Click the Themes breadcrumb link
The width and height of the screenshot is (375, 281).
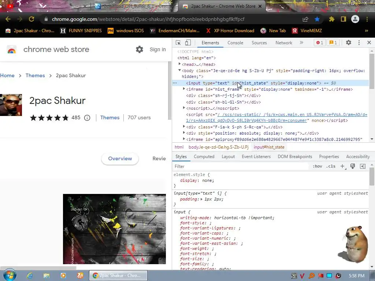tap(35, 75)
